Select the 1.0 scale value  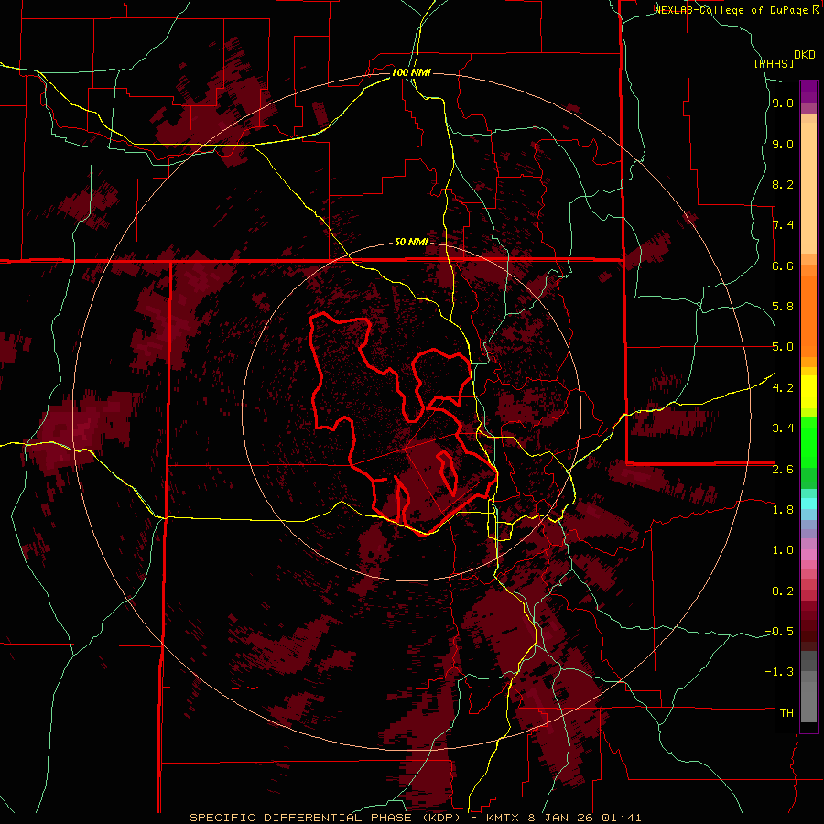(x=783, y=550)
